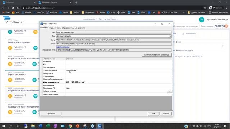Select the 'Название' property row
The height and width of the screenshot is (129, 230).
106,61
